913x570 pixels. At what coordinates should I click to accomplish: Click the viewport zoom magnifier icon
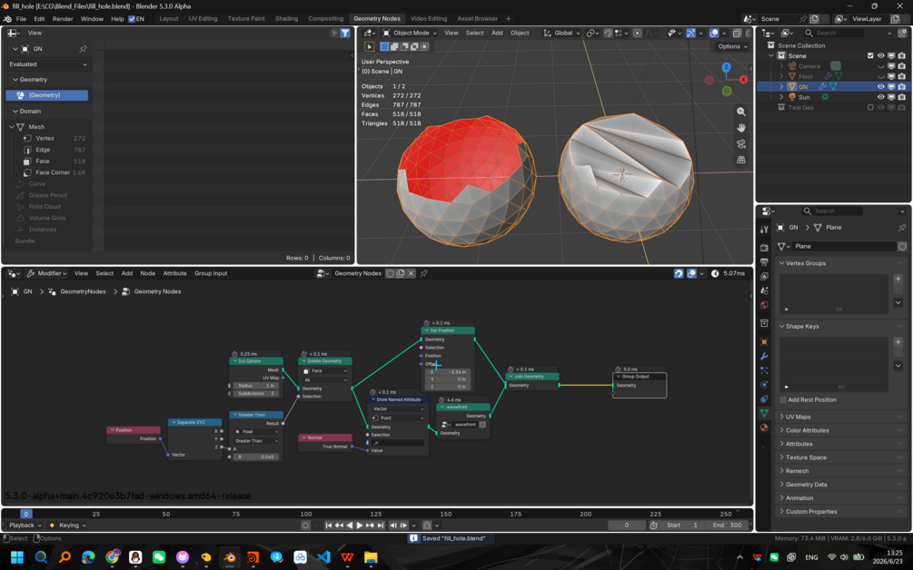point(740,112)
